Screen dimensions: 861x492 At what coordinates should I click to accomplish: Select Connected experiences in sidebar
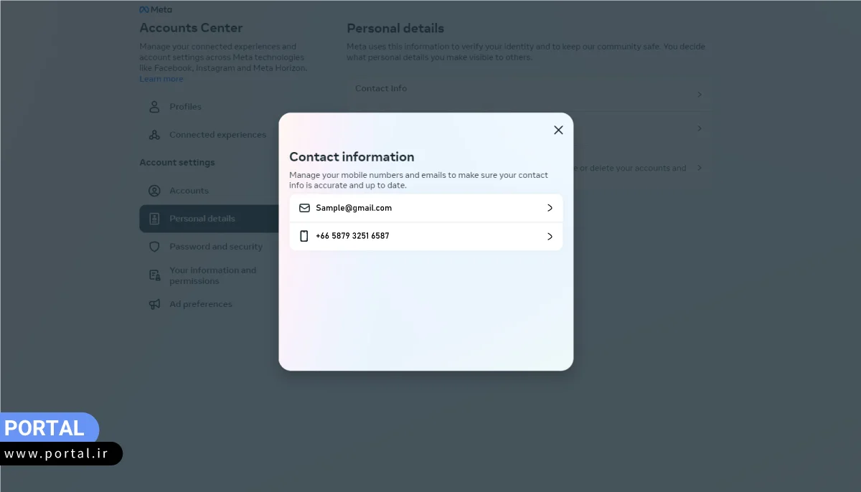point(217,135)
